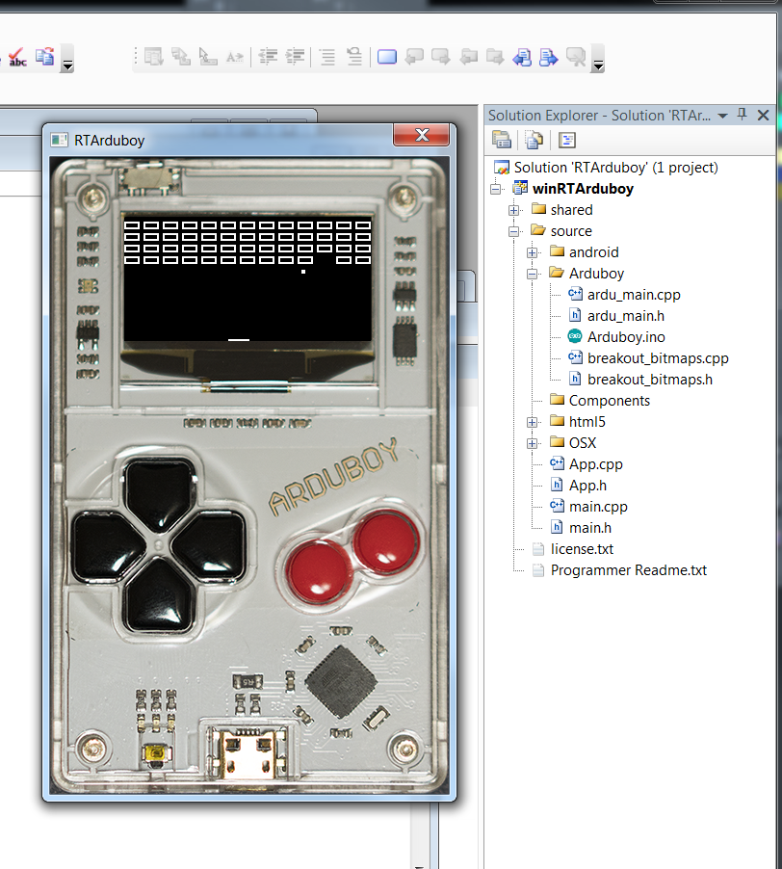This screenshot has height=869, width=782.
Task: Toggle Show All Files in Solution Explorer
Action: [x=533, y=140]
